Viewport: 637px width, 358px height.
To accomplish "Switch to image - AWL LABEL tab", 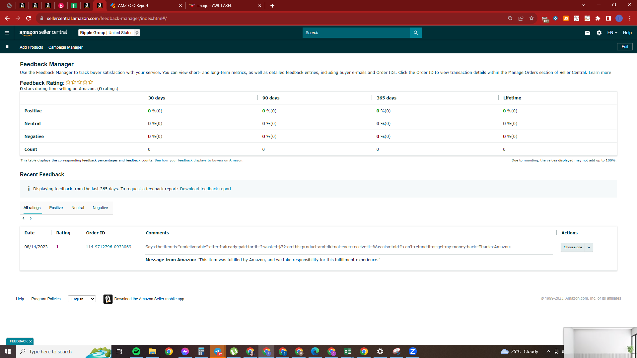I will pos(226,6).
